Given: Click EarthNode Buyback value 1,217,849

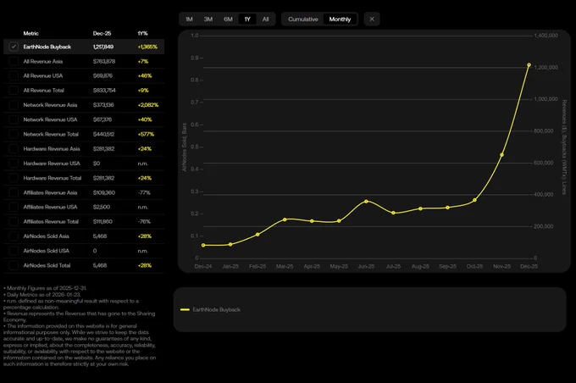Looking at the screenshot, I should (x=103, y=47).
